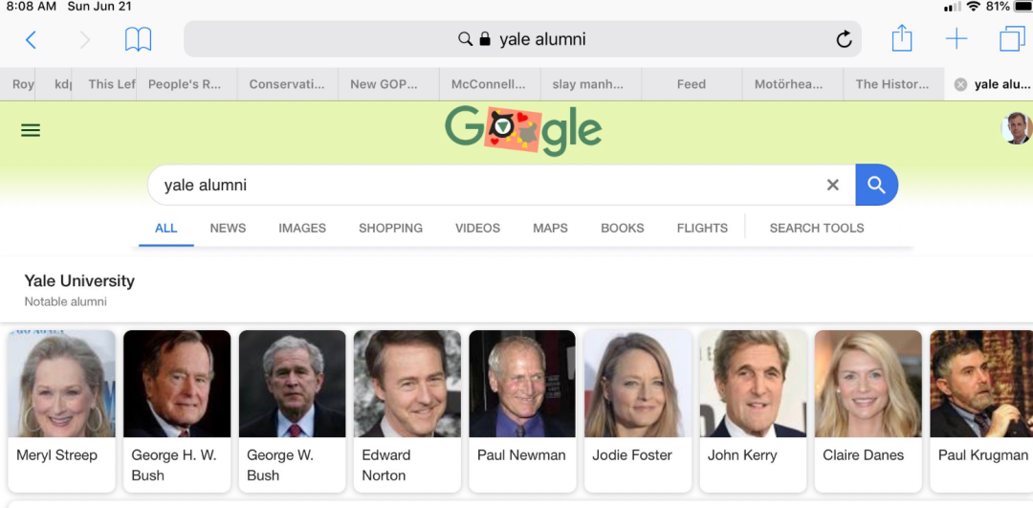Add a new tab with plus icon
Viewport: 1033px width, 508px height.
(x=956, y=39)
